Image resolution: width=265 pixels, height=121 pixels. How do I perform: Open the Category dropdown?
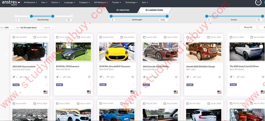(x=85, y=3)
